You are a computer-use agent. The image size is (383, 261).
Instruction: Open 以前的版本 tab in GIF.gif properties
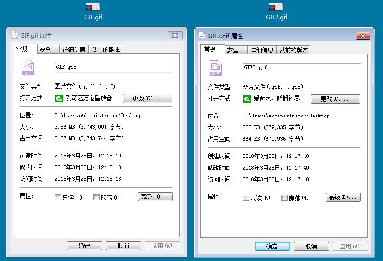(x=106, y=50)
